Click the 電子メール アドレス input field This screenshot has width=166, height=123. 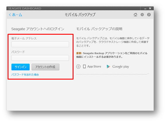click(x=40, y=44)
